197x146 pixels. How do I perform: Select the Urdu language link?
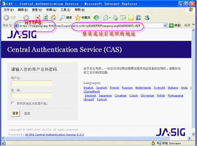pyautogui.click(x=184, y=88)
